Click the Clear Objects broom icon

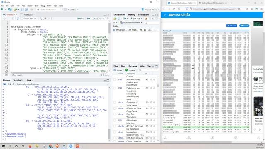146,19
